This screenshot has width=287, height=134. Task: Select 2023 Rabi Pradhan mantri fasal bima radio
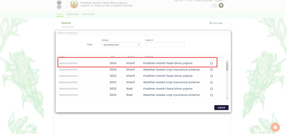click(x=211, y=89)
